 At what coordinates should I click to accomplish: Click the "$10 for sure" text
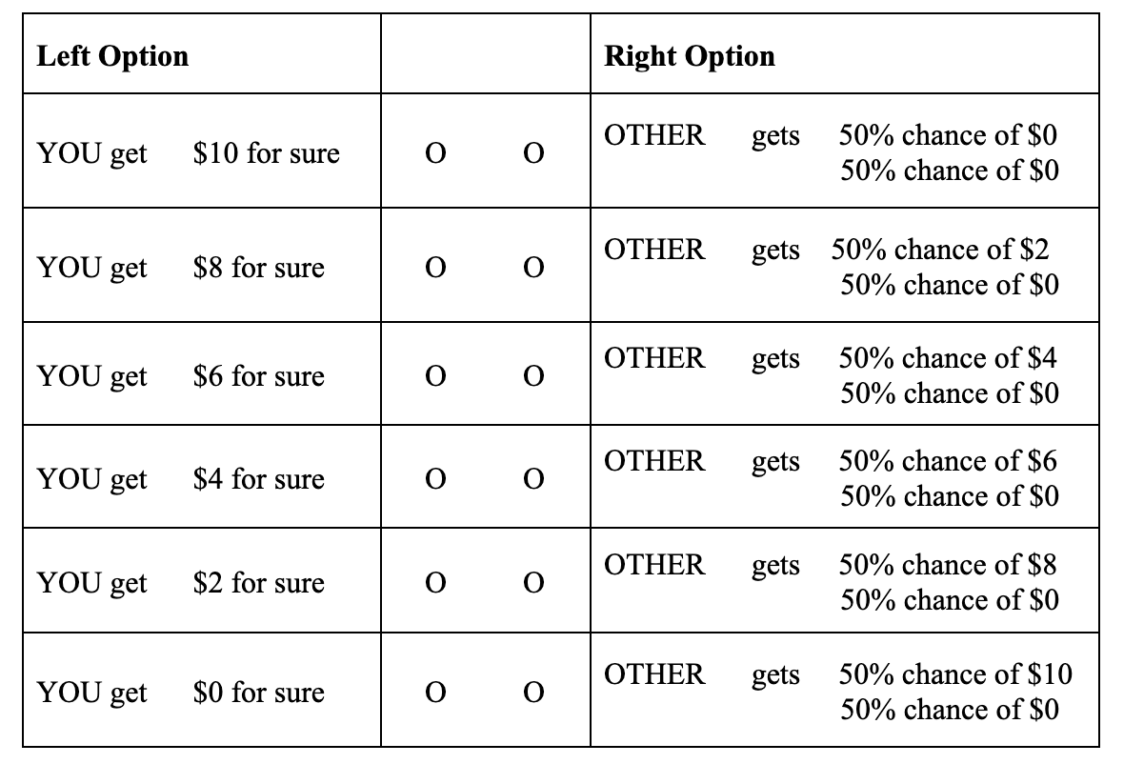pyautogui.click(x=266, y=153)
